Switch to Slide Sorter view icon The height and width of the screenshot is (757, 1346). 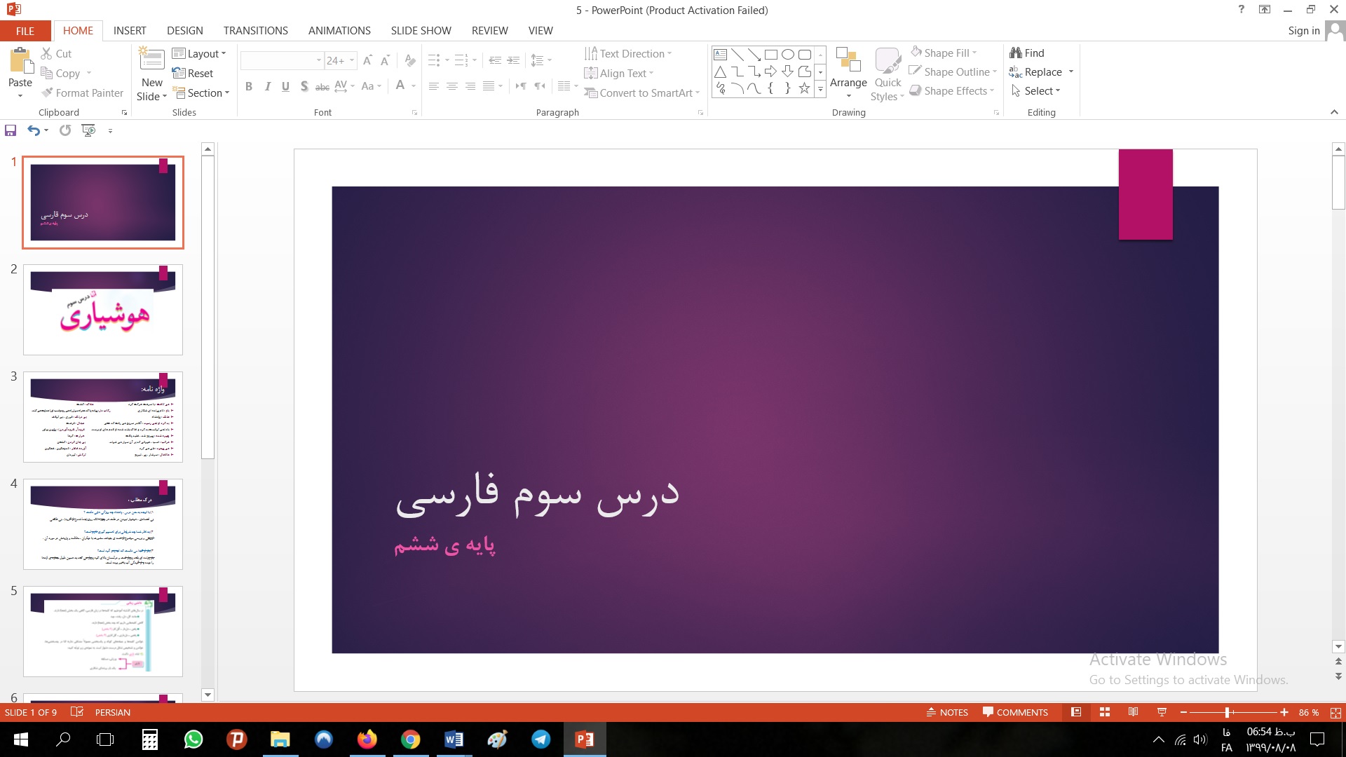pos(1105,712)
